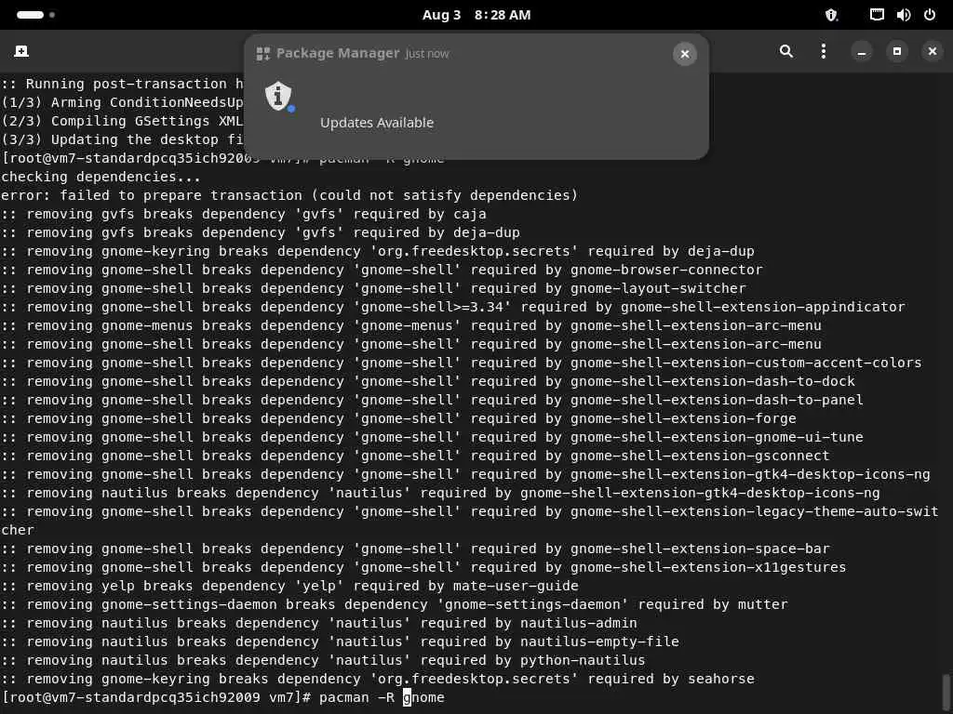Click the '(2/3) Compiling GSettings XML' line
The height and width of the screenshot is (714, 953).
[x=122, y=121]
